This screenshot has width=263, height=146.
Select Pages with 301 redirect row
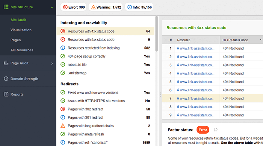(x=106, y=118)
